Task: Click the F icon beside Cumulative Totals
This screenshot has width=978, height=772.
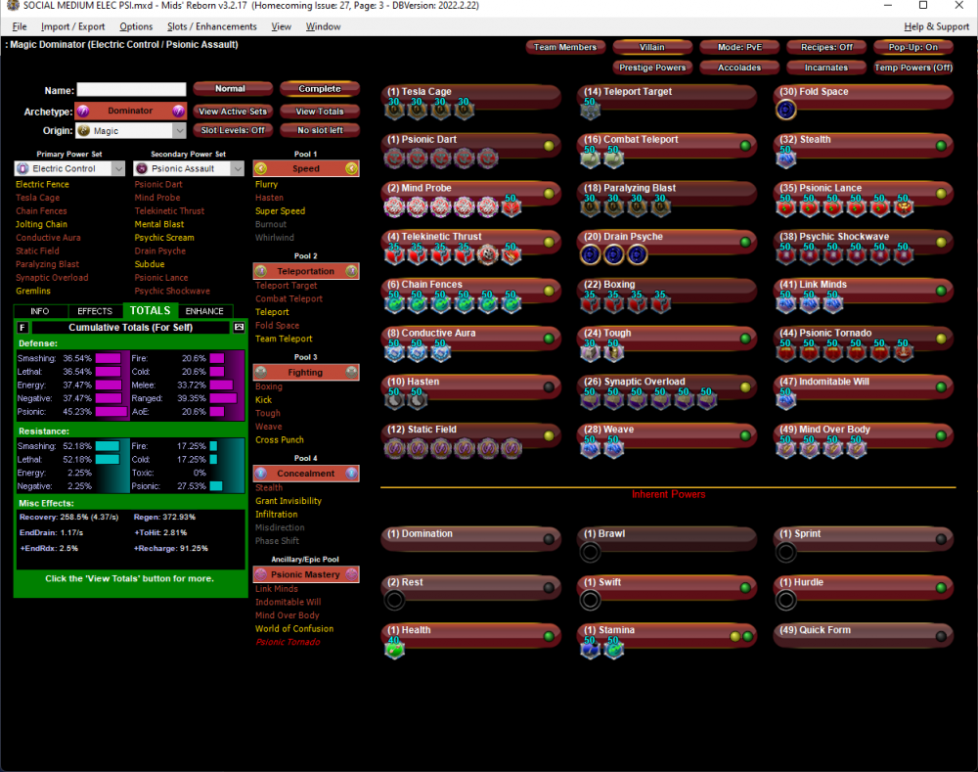Action: (22, 327)
